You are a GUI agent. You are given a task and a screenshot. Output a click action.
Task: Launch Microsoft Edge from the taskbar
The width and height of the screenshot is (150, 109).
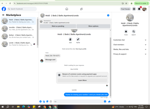click(x=24, y=107)
